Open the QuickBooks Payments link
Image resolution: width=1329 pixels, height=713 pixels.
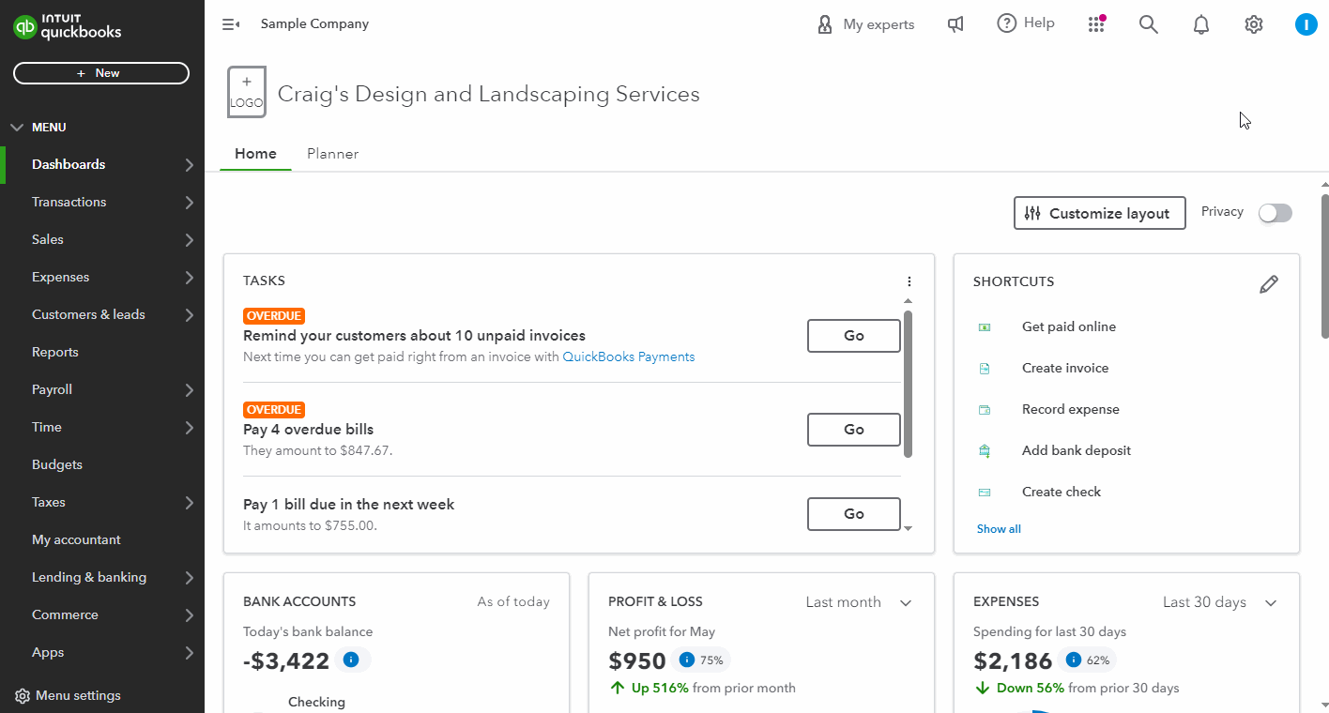click(x=629, y=356)
